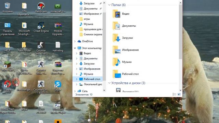Open the Загрузки folder in Папки list

(123, 38)
